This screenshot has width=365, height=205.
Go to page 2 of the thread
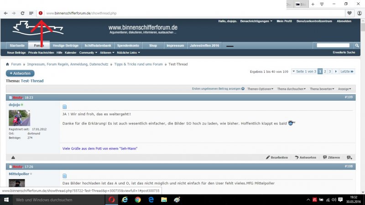[x=325, y=72]
